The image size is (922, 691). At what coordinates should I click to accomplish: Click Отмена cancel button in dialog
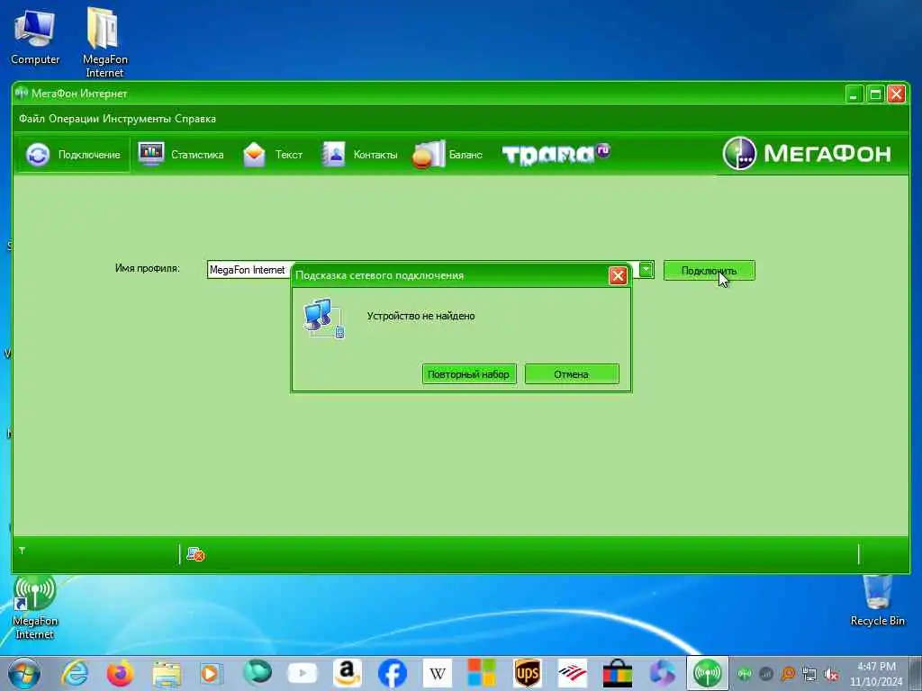tap(572, 374)
